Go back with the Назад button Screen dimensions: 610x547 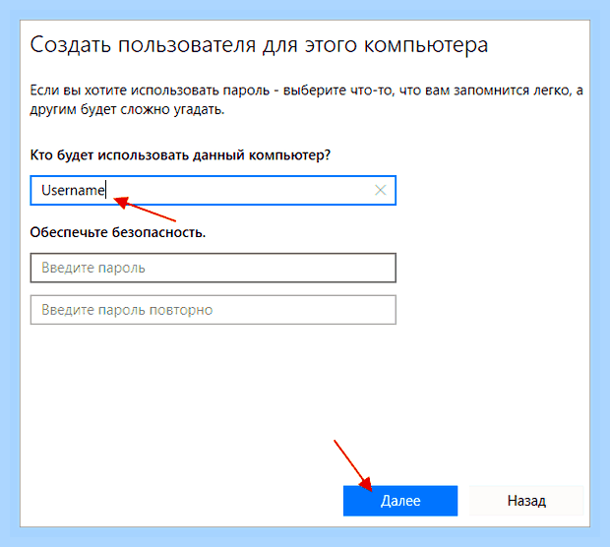click(526, 501)
